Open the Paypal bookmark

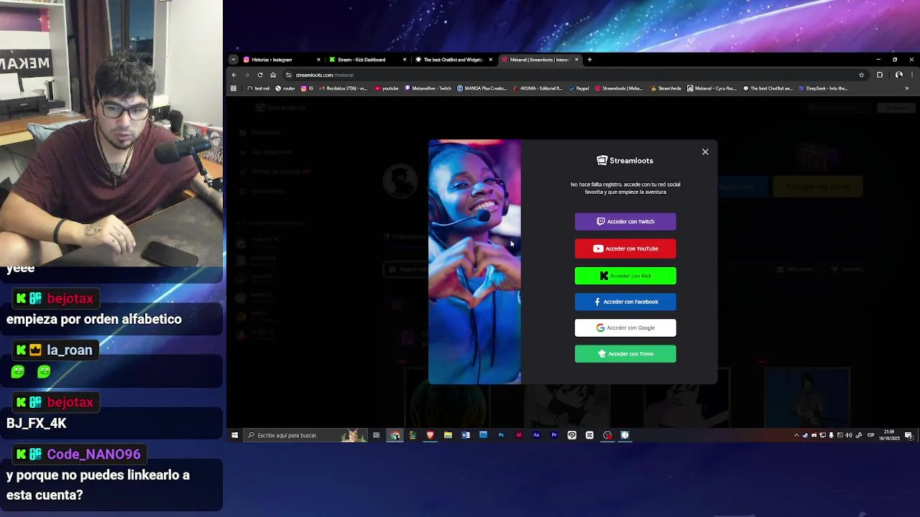pos(579,88)
